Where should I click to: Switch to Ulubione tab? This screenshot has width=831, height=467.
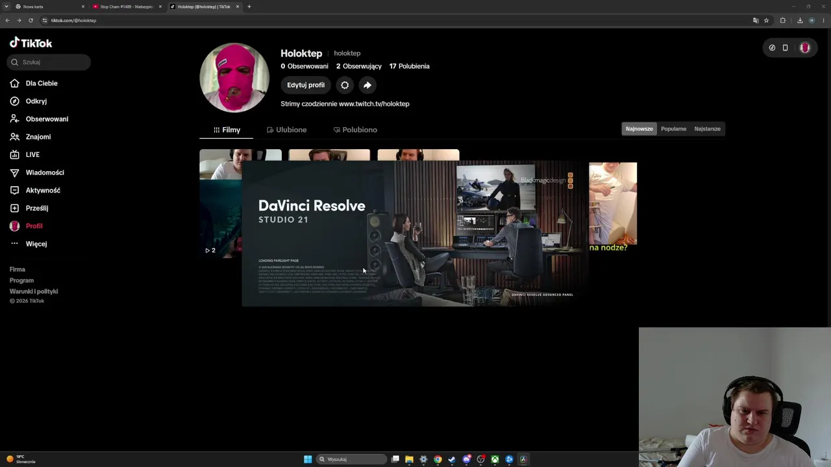286,130
